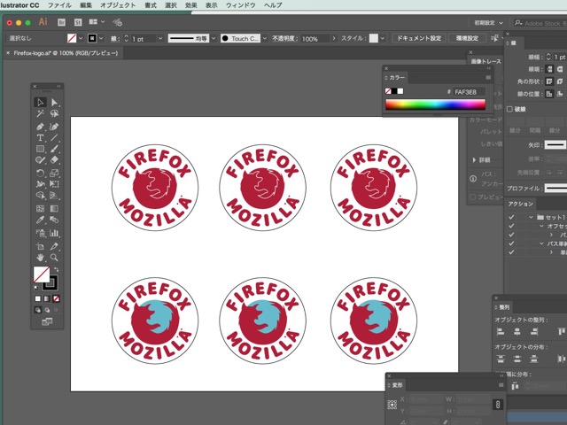Collapse the パス単 action chevron
Image resolution: width=567 pixels, height=425 pixels.
(x=541, y=243)
